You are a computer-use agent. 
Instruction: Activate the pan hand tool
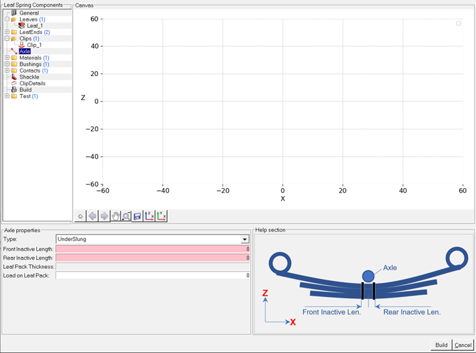[115, 216]
